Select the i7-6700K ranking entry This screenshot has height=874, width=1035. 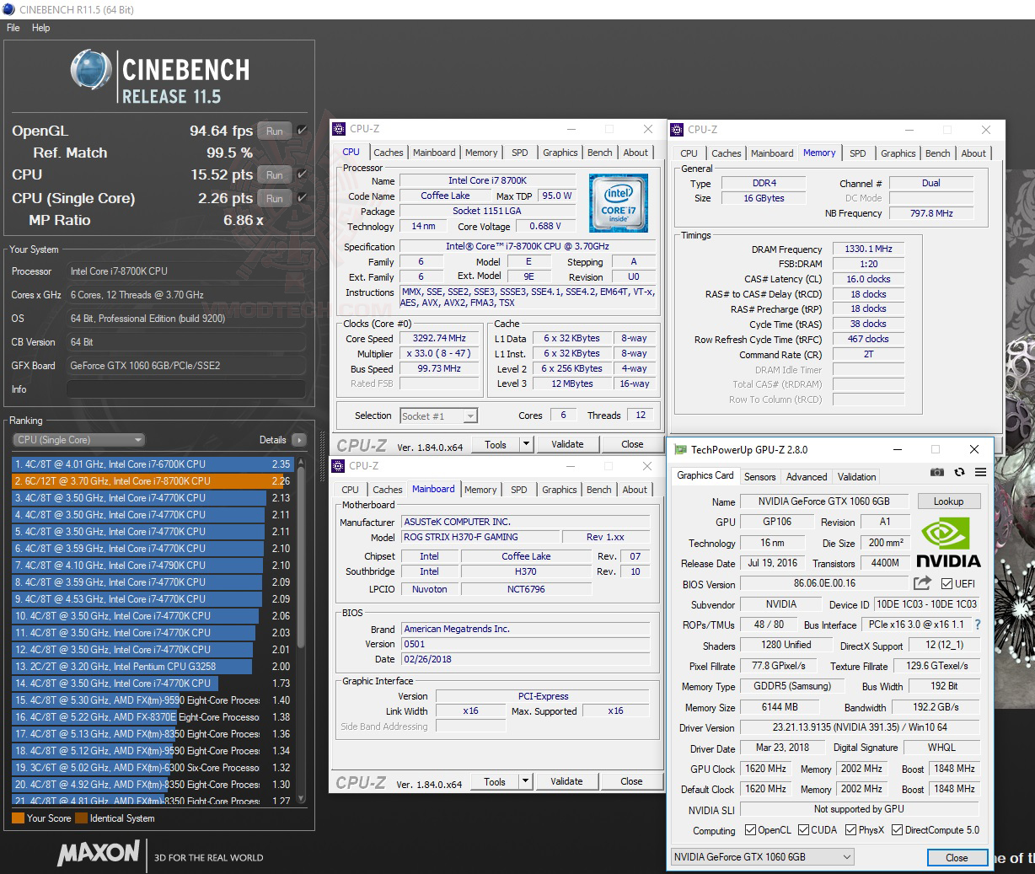coord(153,464)
